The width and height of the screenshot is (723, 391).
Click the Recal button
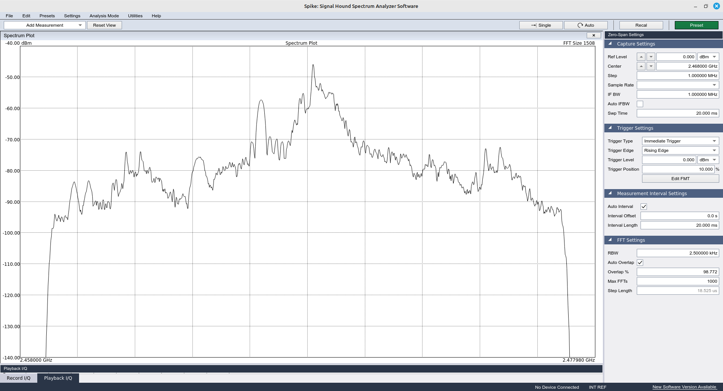[641, 25]
